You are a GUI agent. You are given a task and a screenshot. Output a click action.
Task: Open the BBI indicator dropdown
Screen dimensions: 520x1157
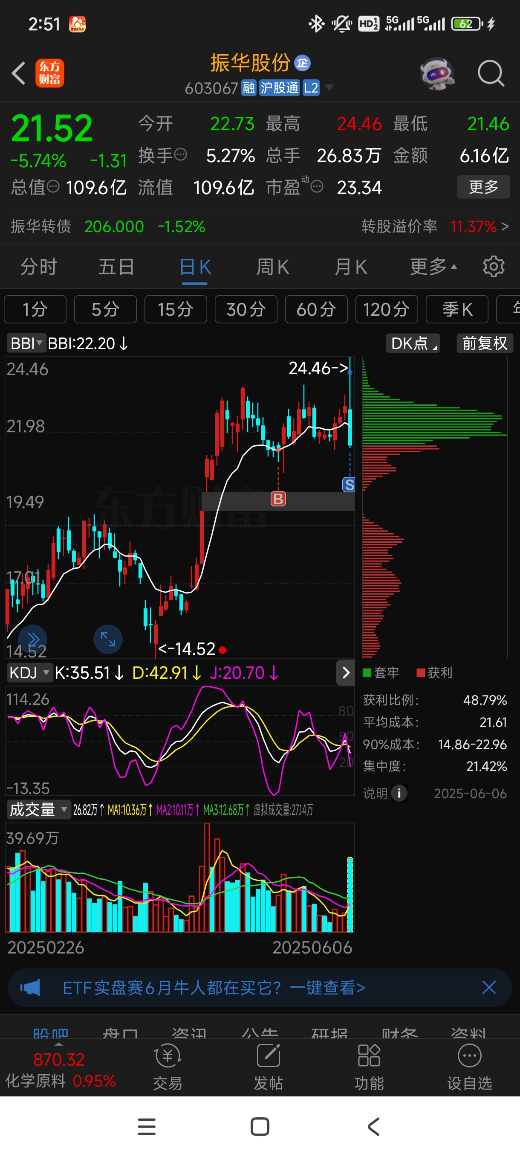(x=26, y=343)
